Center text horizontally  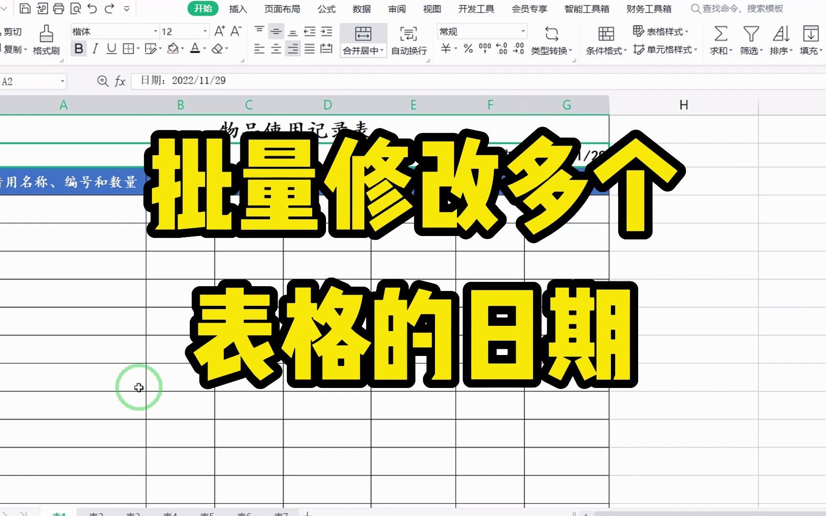(276, 49)
